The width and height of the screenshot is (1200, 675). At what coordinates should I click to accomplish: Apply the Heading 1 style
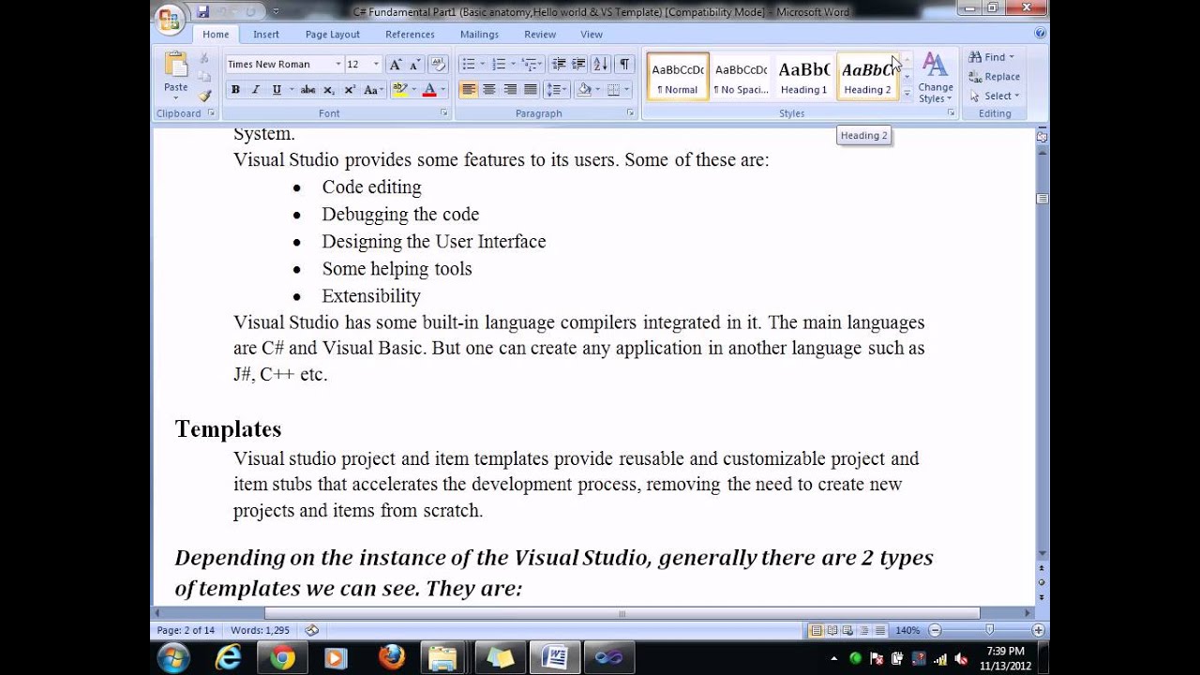804,76
